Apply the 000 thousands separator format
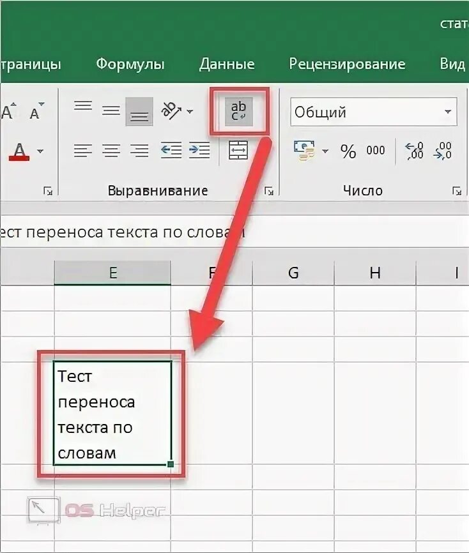 376,150
